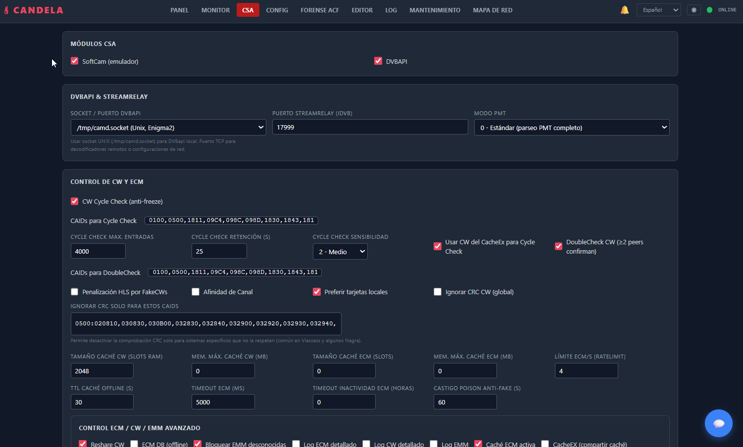Click the Cycle Check Máx. Entradas field
The width and height of the screenshot is (743, 447).
(98, 251)
